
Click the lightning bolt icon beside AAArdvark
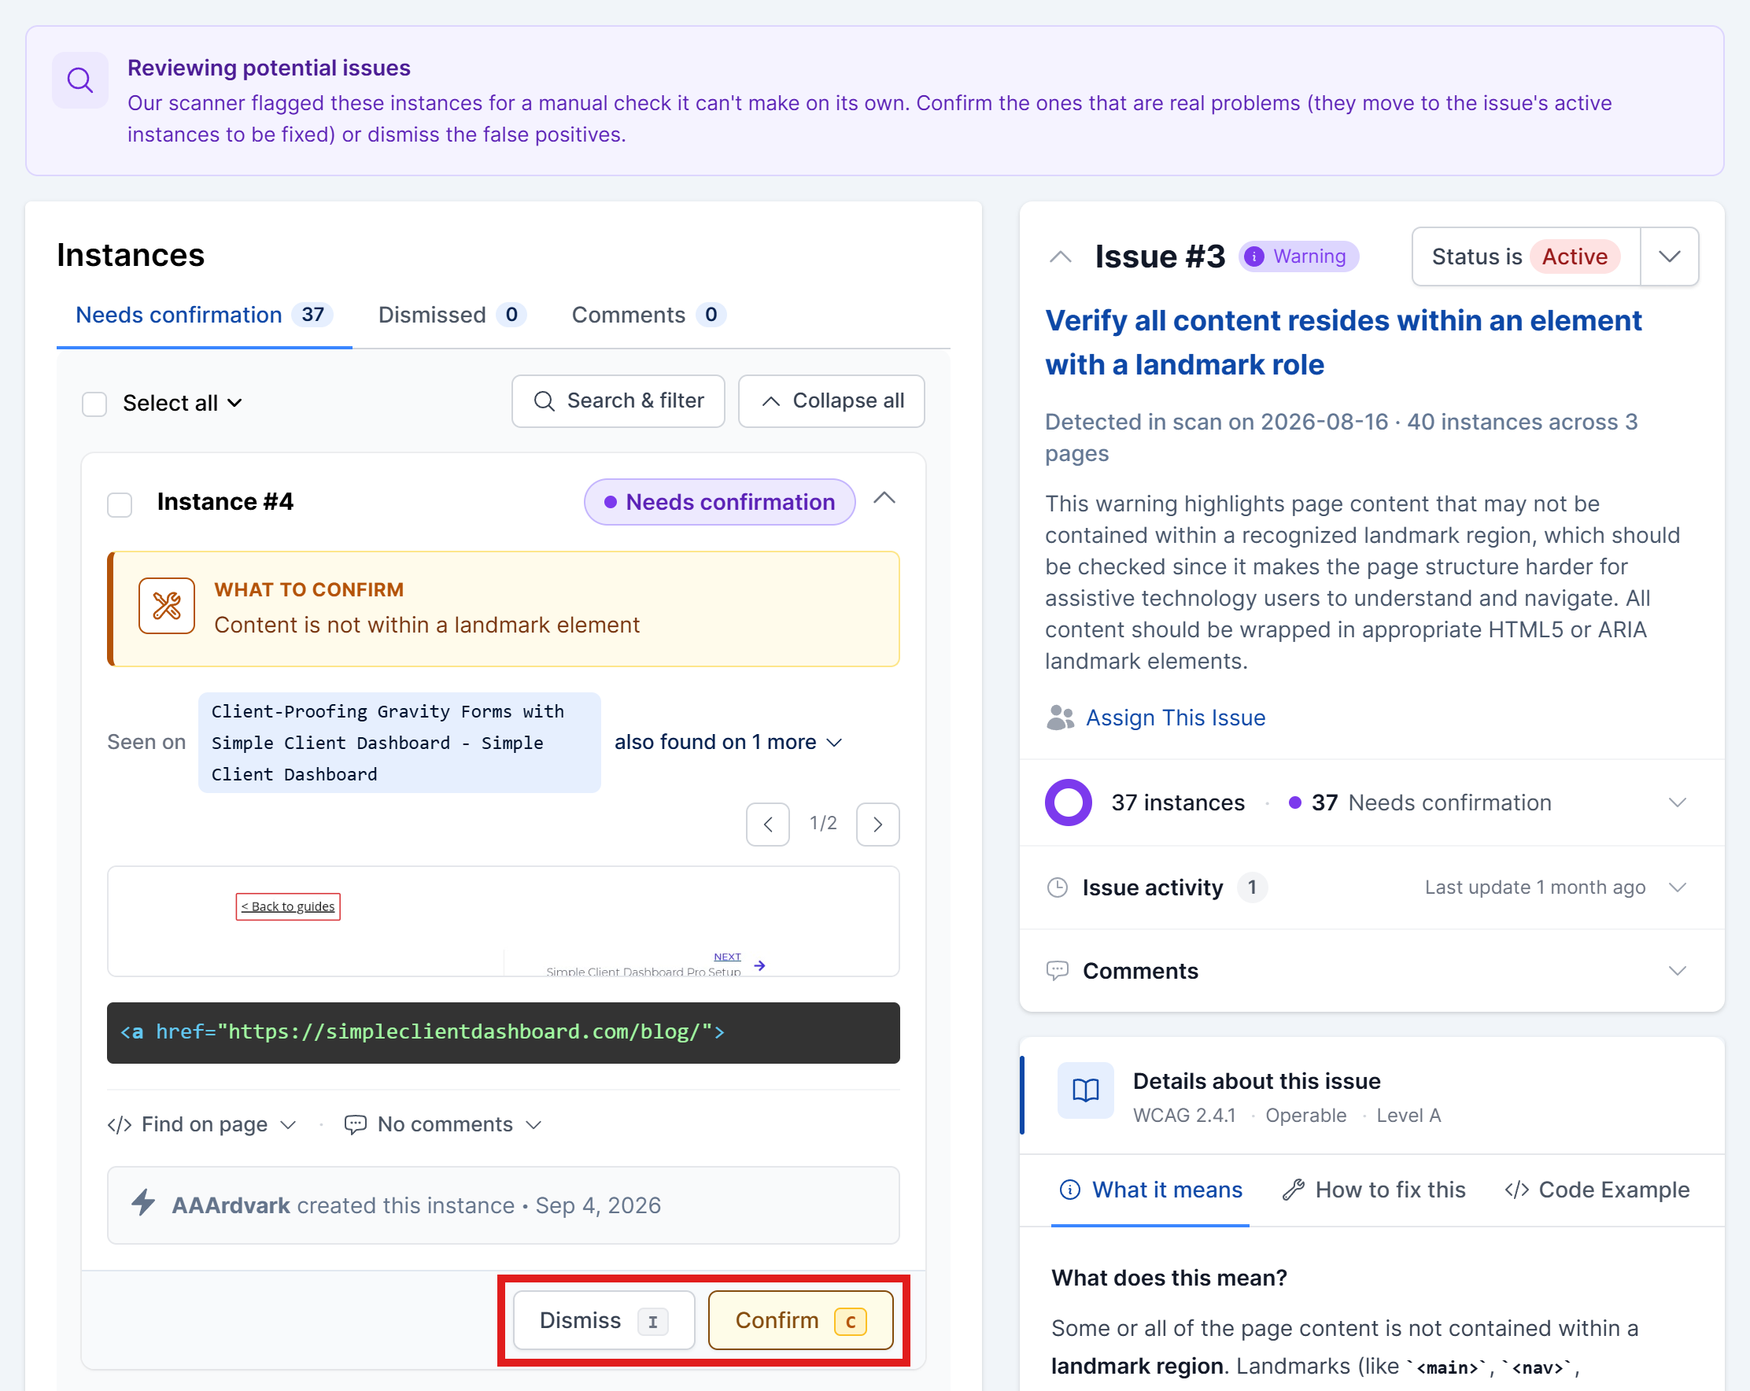[144, 1203]
